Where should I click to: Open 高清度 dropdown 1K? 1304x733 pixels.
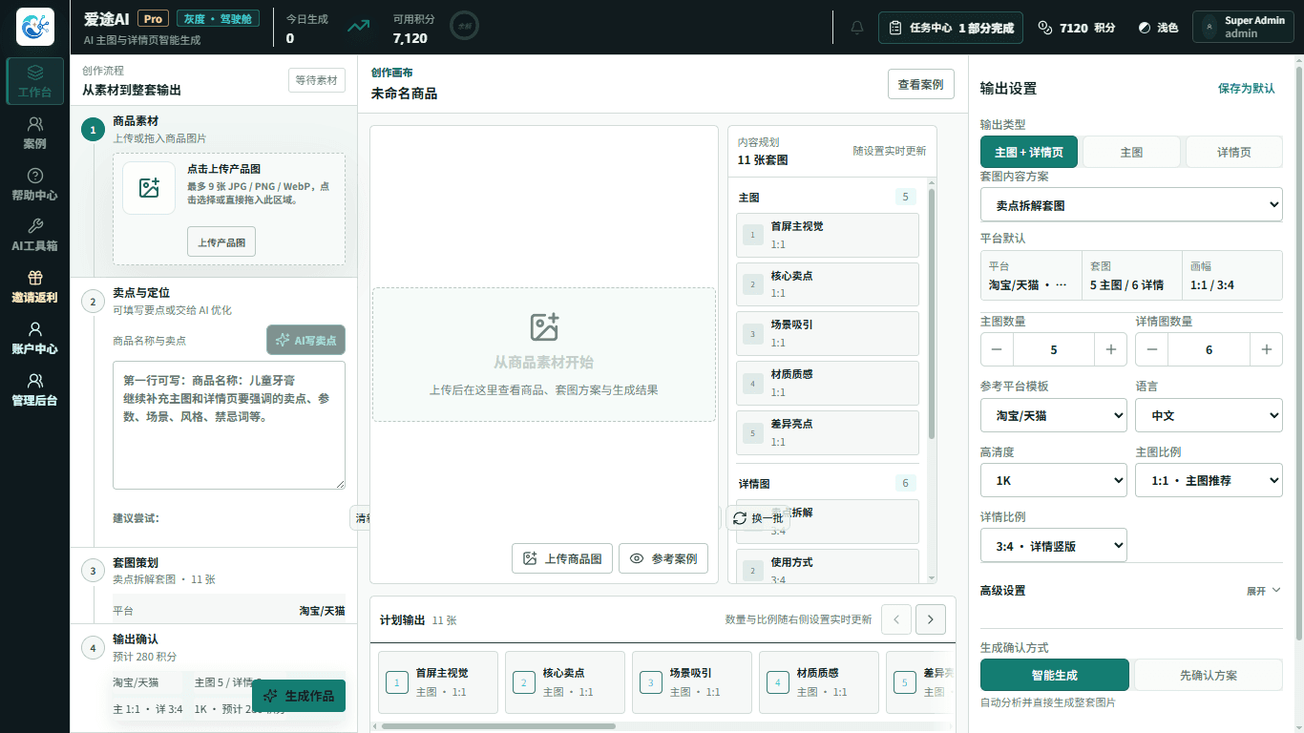[1054, 480]
